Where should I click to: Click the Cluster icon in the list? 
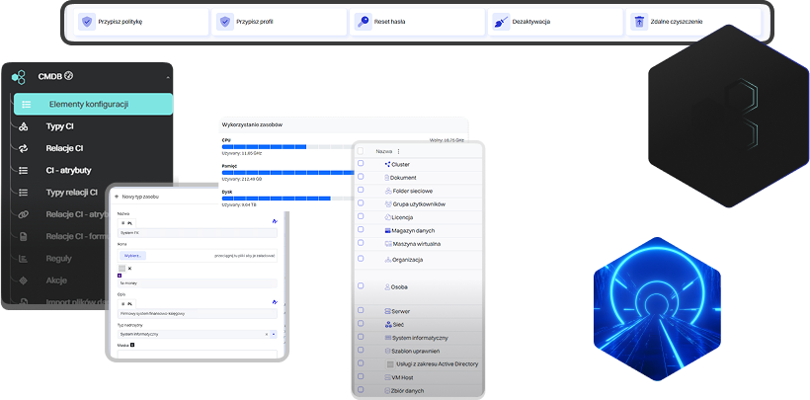tap(387, 164)
